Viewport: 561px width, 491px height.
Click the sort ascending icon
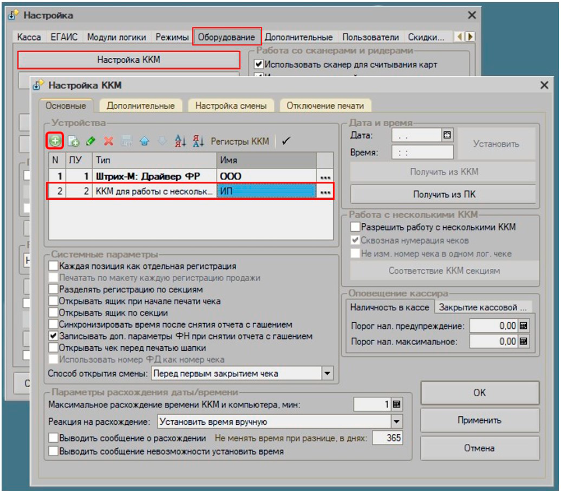click(x=180, y=141)
